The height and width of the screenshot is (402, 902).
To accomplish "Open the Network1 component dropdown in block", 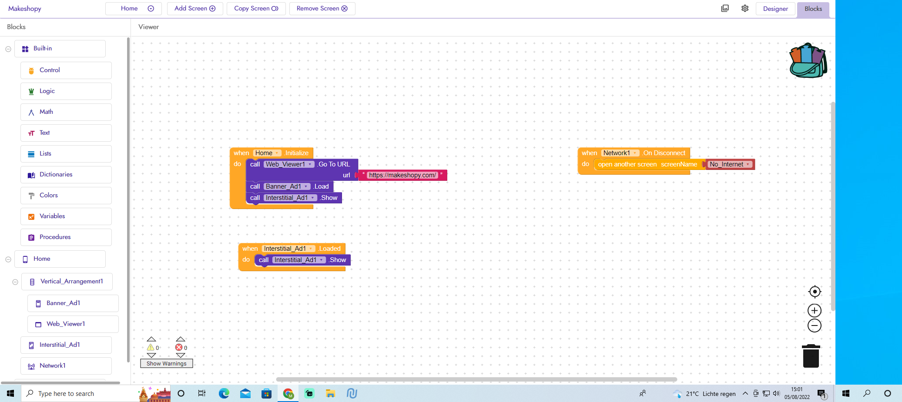I will click(635, 153).
